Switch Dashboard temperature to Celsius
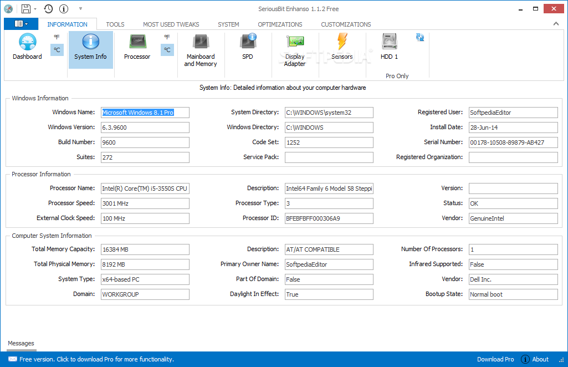The height and width of the screenshot is (367, 568). pyautogui.click(x=57, y=50)
